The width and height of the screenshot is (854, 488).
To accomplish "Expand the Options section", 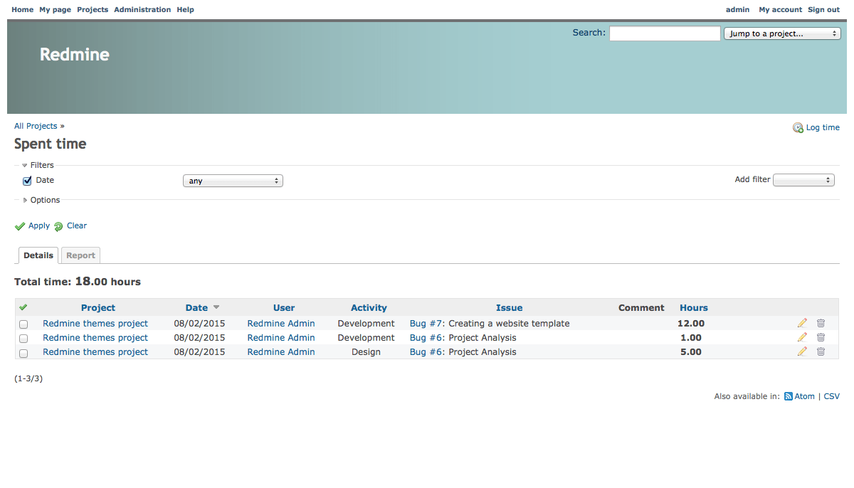I will point(41,200).
